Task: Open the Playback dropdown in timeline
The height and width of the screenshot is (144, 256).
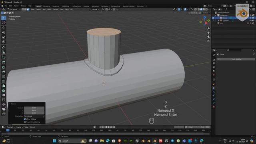Action: click(x=11, y=127)
